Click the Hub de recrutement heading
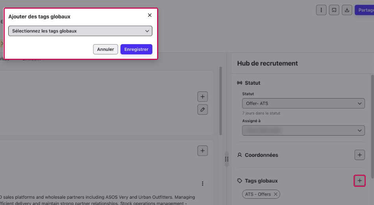Image resolution: width=374 pixels, height=205 pixels. coord(267,63)
